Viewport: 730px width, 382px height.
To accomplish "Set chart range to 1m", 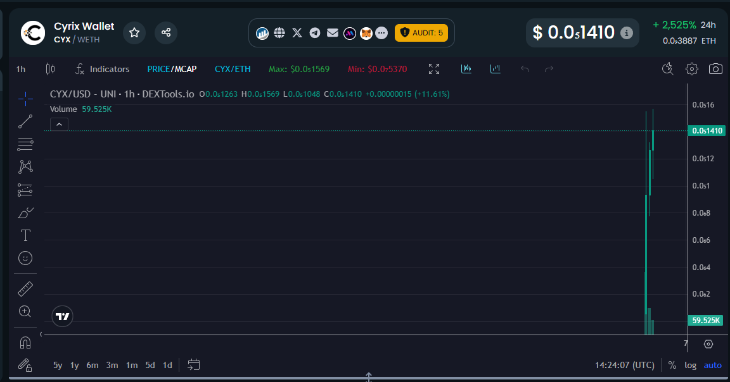I will [x=132, y=366].
